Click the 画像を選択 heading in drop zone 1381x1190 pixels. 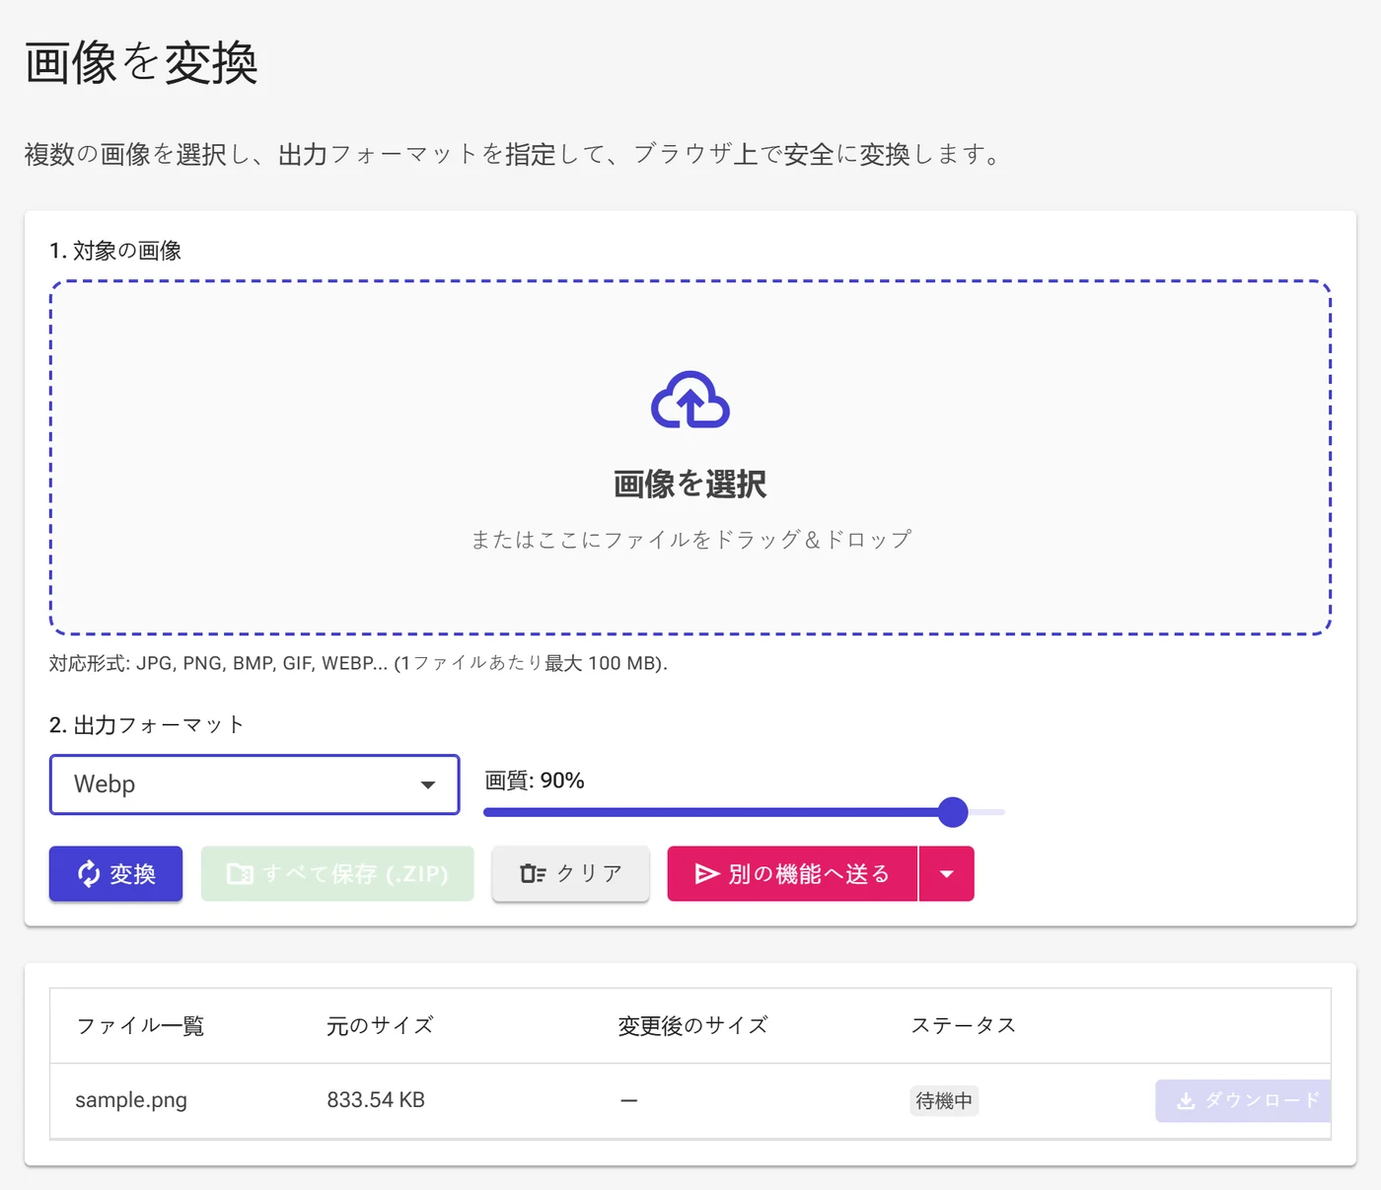click(x=690, y=484)
